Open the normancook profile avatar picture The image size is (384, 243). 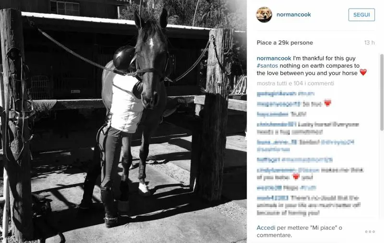click(x=264, y=15)
